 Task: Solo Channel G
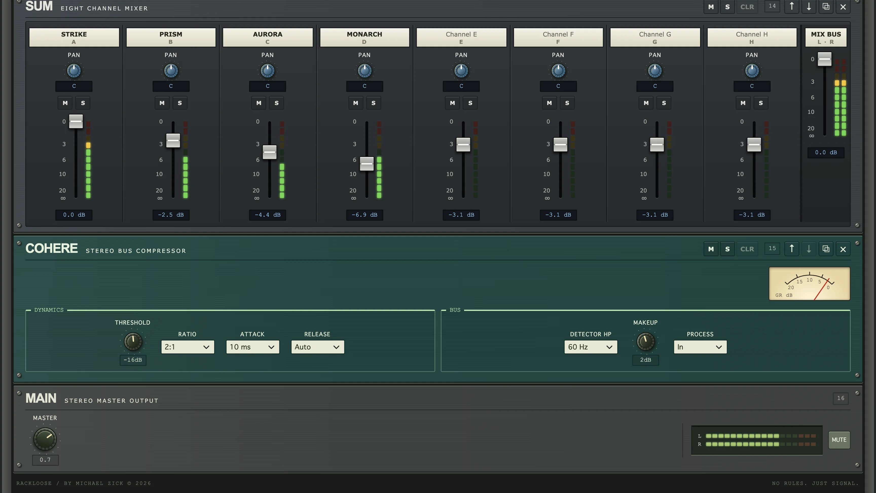tap(664, 103)
